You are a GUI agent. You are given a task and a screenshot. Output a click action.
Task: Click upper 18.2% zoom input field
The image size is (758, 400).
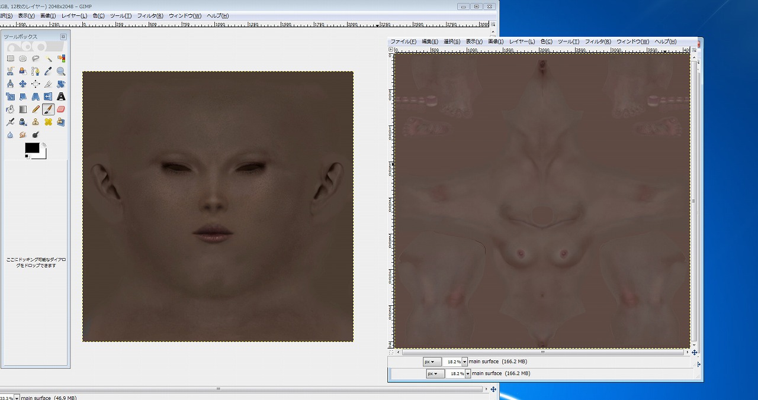[x=452, y=362]
